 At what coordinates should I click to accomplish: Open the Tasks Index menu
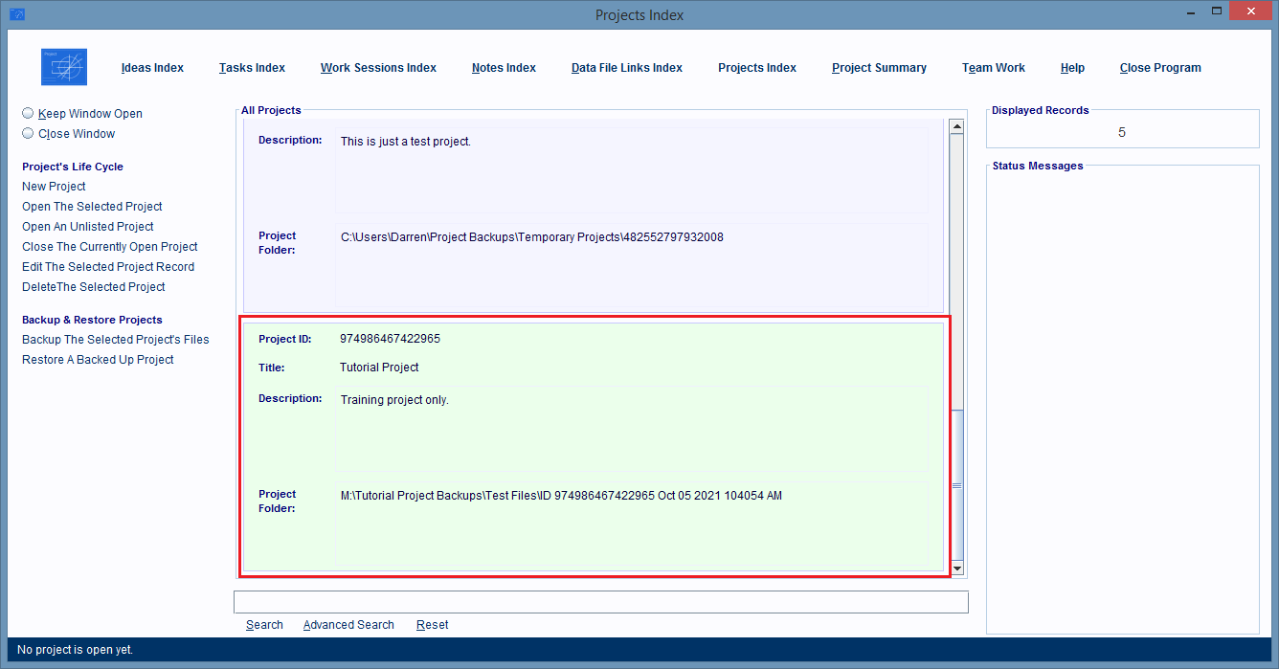coord(252,68)
